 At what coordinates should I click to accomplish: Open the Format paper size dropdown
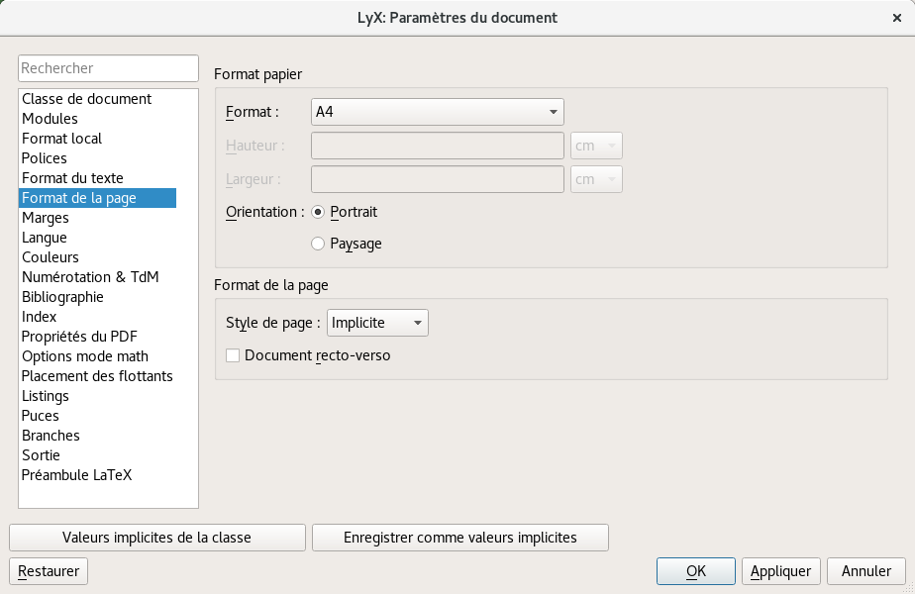pyautogui.click(x=438, y=112)
